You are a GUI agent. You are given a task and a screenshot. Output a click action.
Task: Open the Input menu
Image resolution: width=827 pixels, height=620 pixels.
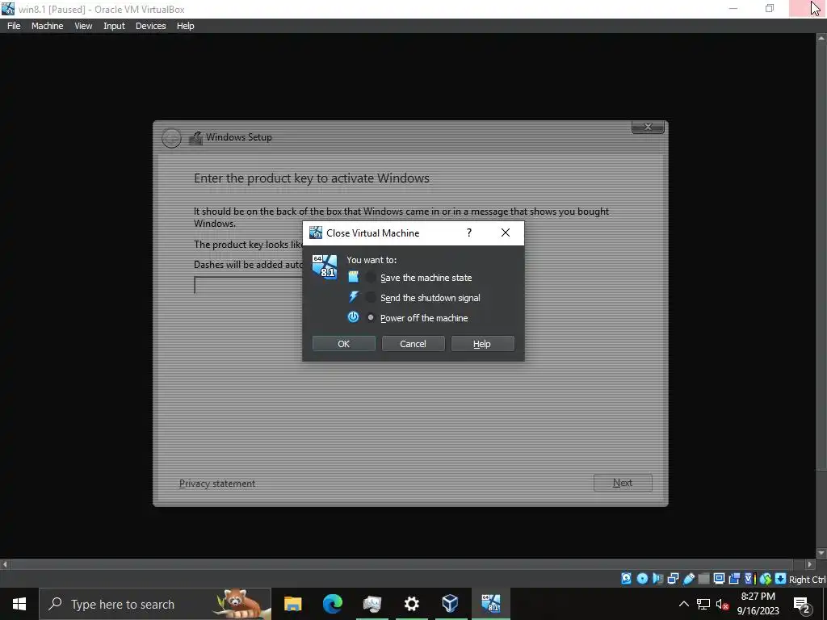click(114, 26)
